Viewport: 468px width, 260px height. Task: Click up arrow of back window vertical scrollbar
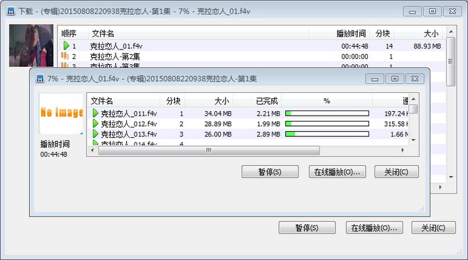click(x=451, y=32)
